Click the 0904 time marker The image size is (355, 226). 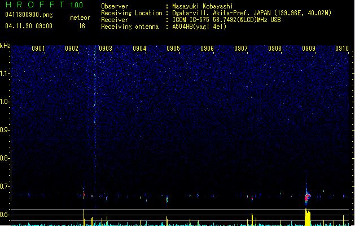[139, 49]
